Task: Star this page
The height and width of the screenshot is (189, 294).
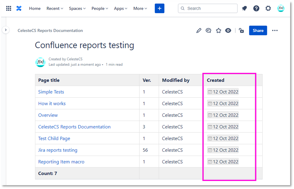Action: coord(218,30)
